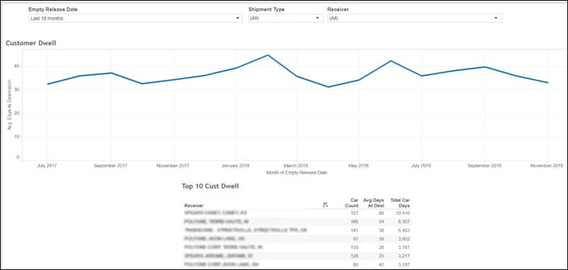Click the 40 tick on the y-axis
Screen dimensions: 568x270
tap(17, 66)
